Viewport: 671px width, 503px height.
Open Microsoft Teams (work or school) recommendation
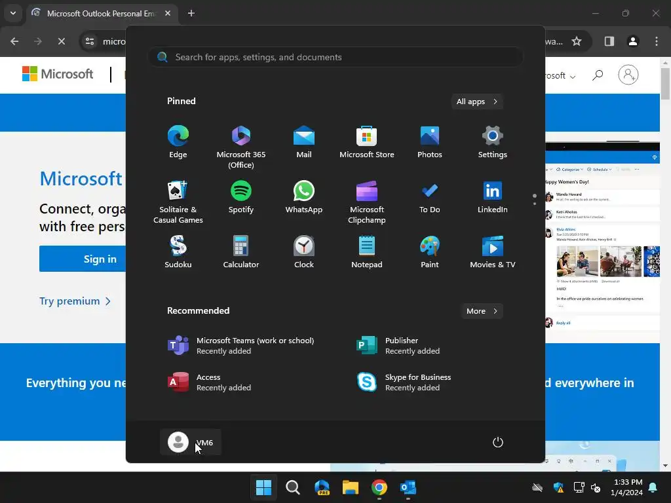click(241, 346)
